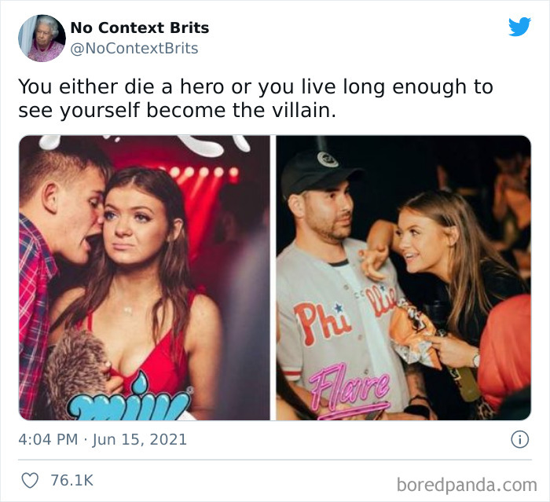The width and height of the screenshot is (550, 502).
Task: Click the black cap emblem in right photo
Action: [328, 159]
